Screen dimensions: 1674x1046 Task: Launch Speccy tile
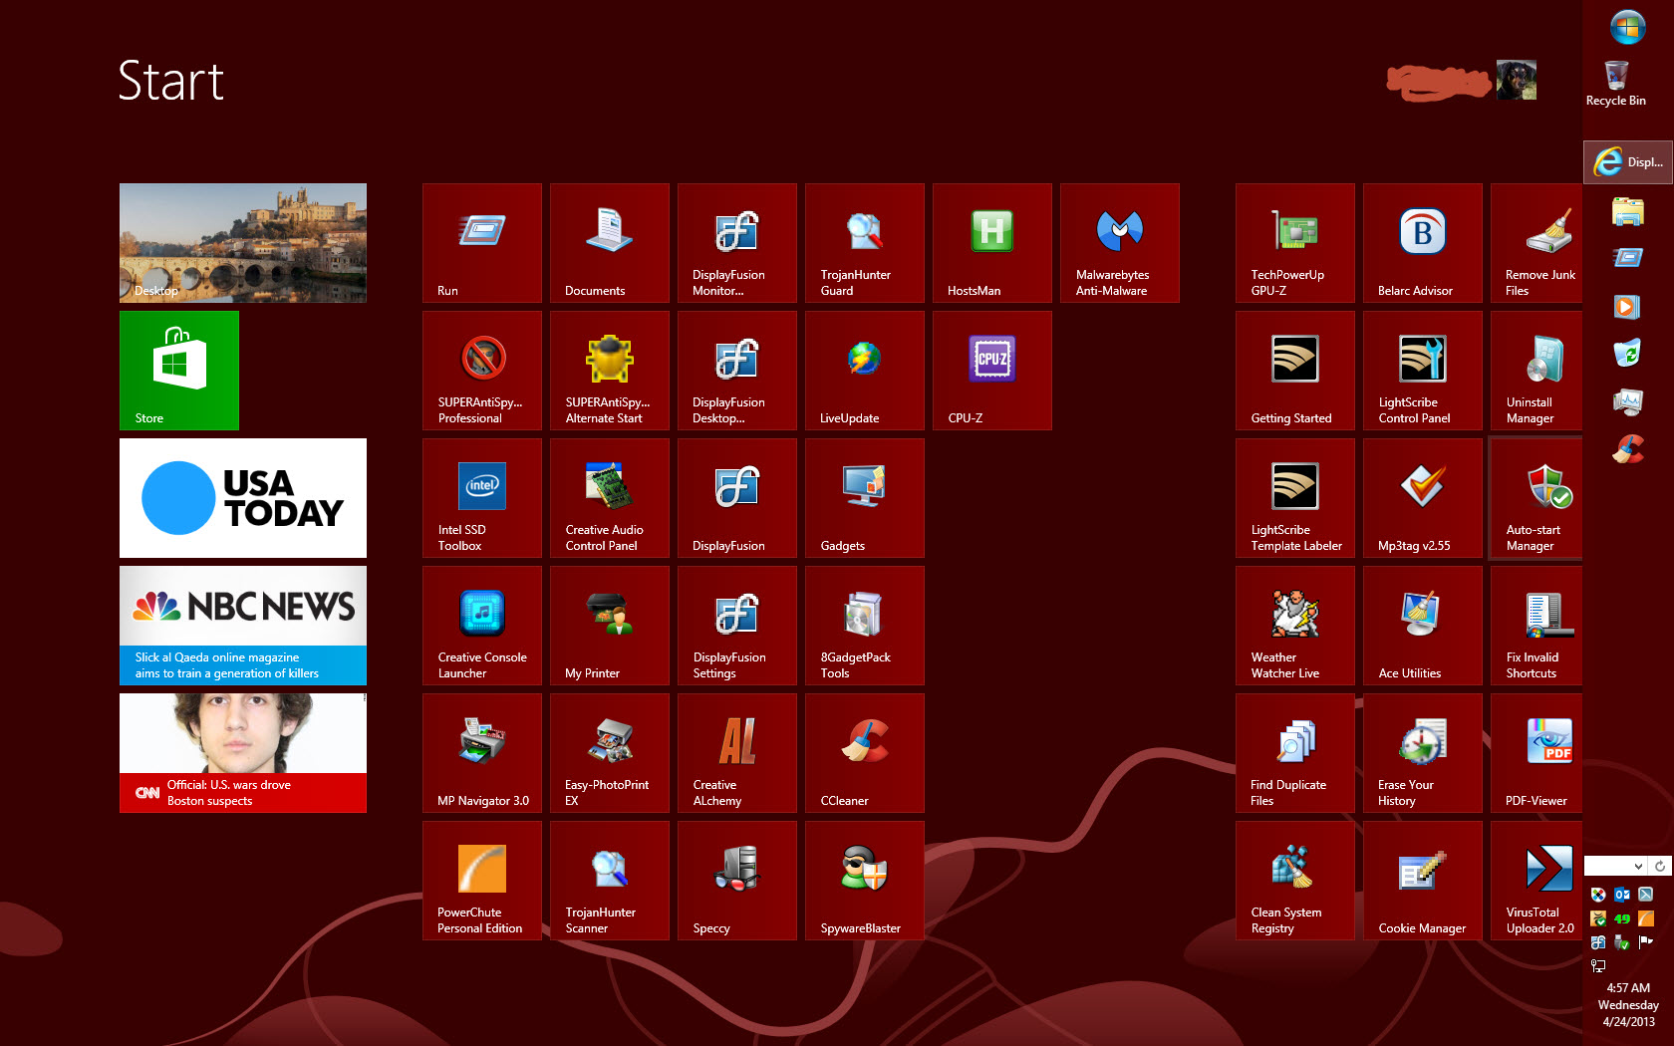[x=736, y=881]
